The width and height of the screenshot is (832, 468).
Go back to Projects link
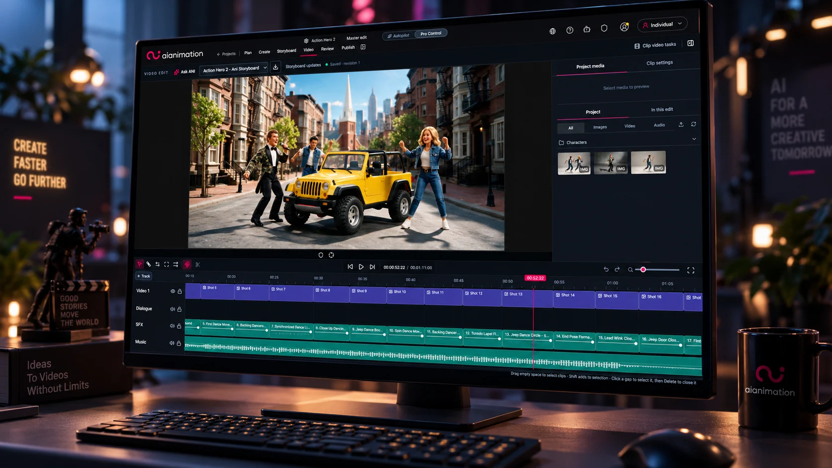click(226, 54)
